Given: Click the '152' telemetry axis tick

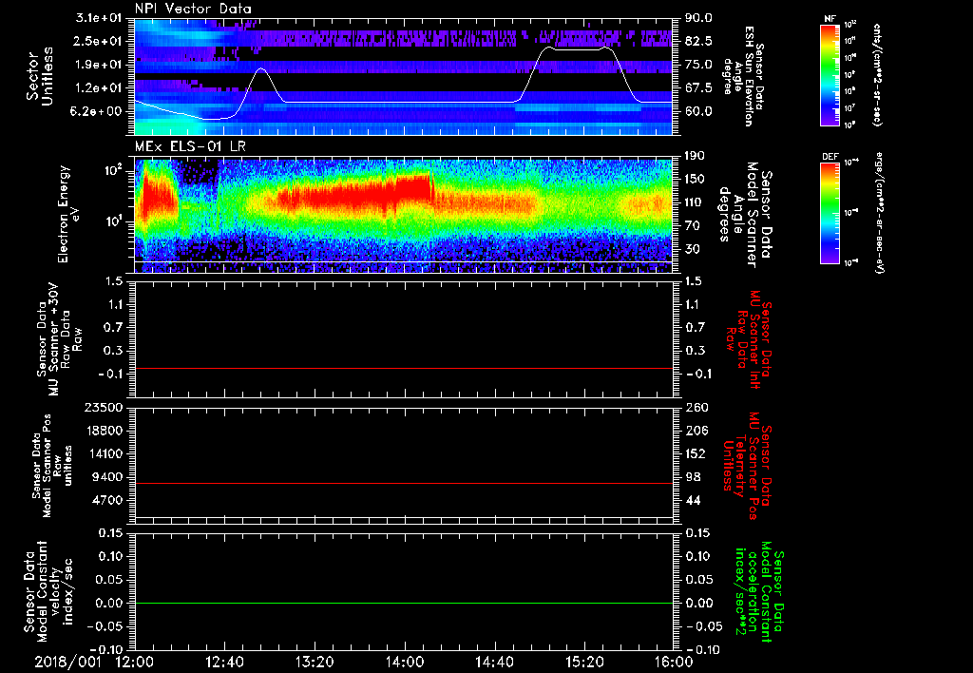Looking at the screenshot, I should 695,453.
